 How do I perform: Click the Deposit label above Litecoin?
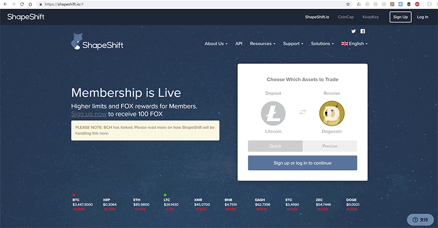[x=273, y=93]
